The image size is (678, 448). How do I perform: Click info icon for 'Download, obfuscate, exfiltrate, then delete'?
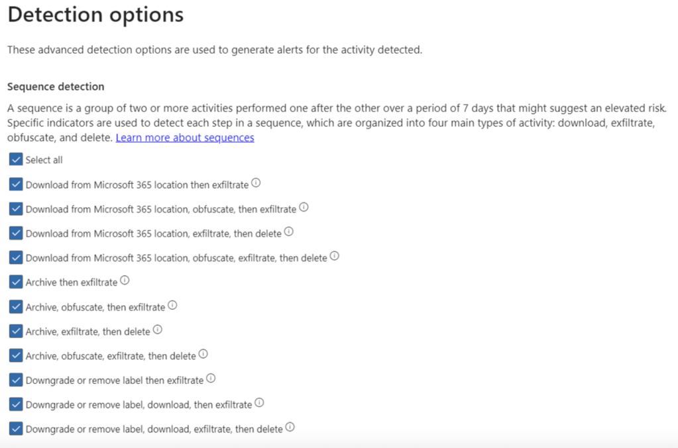coord(334,256)
